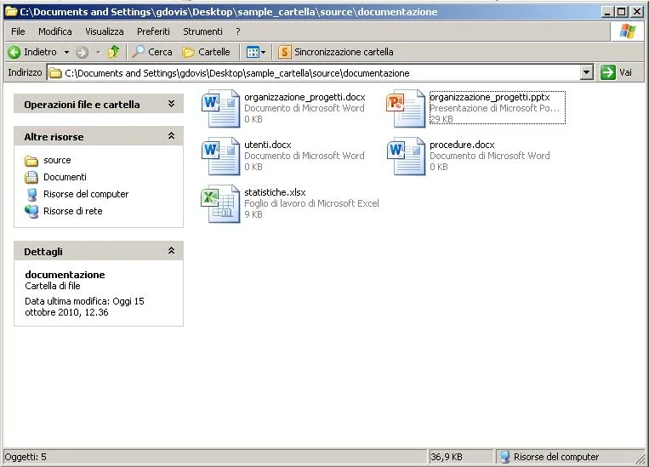Click Risorse di rete network icon

tap(31, 211)
